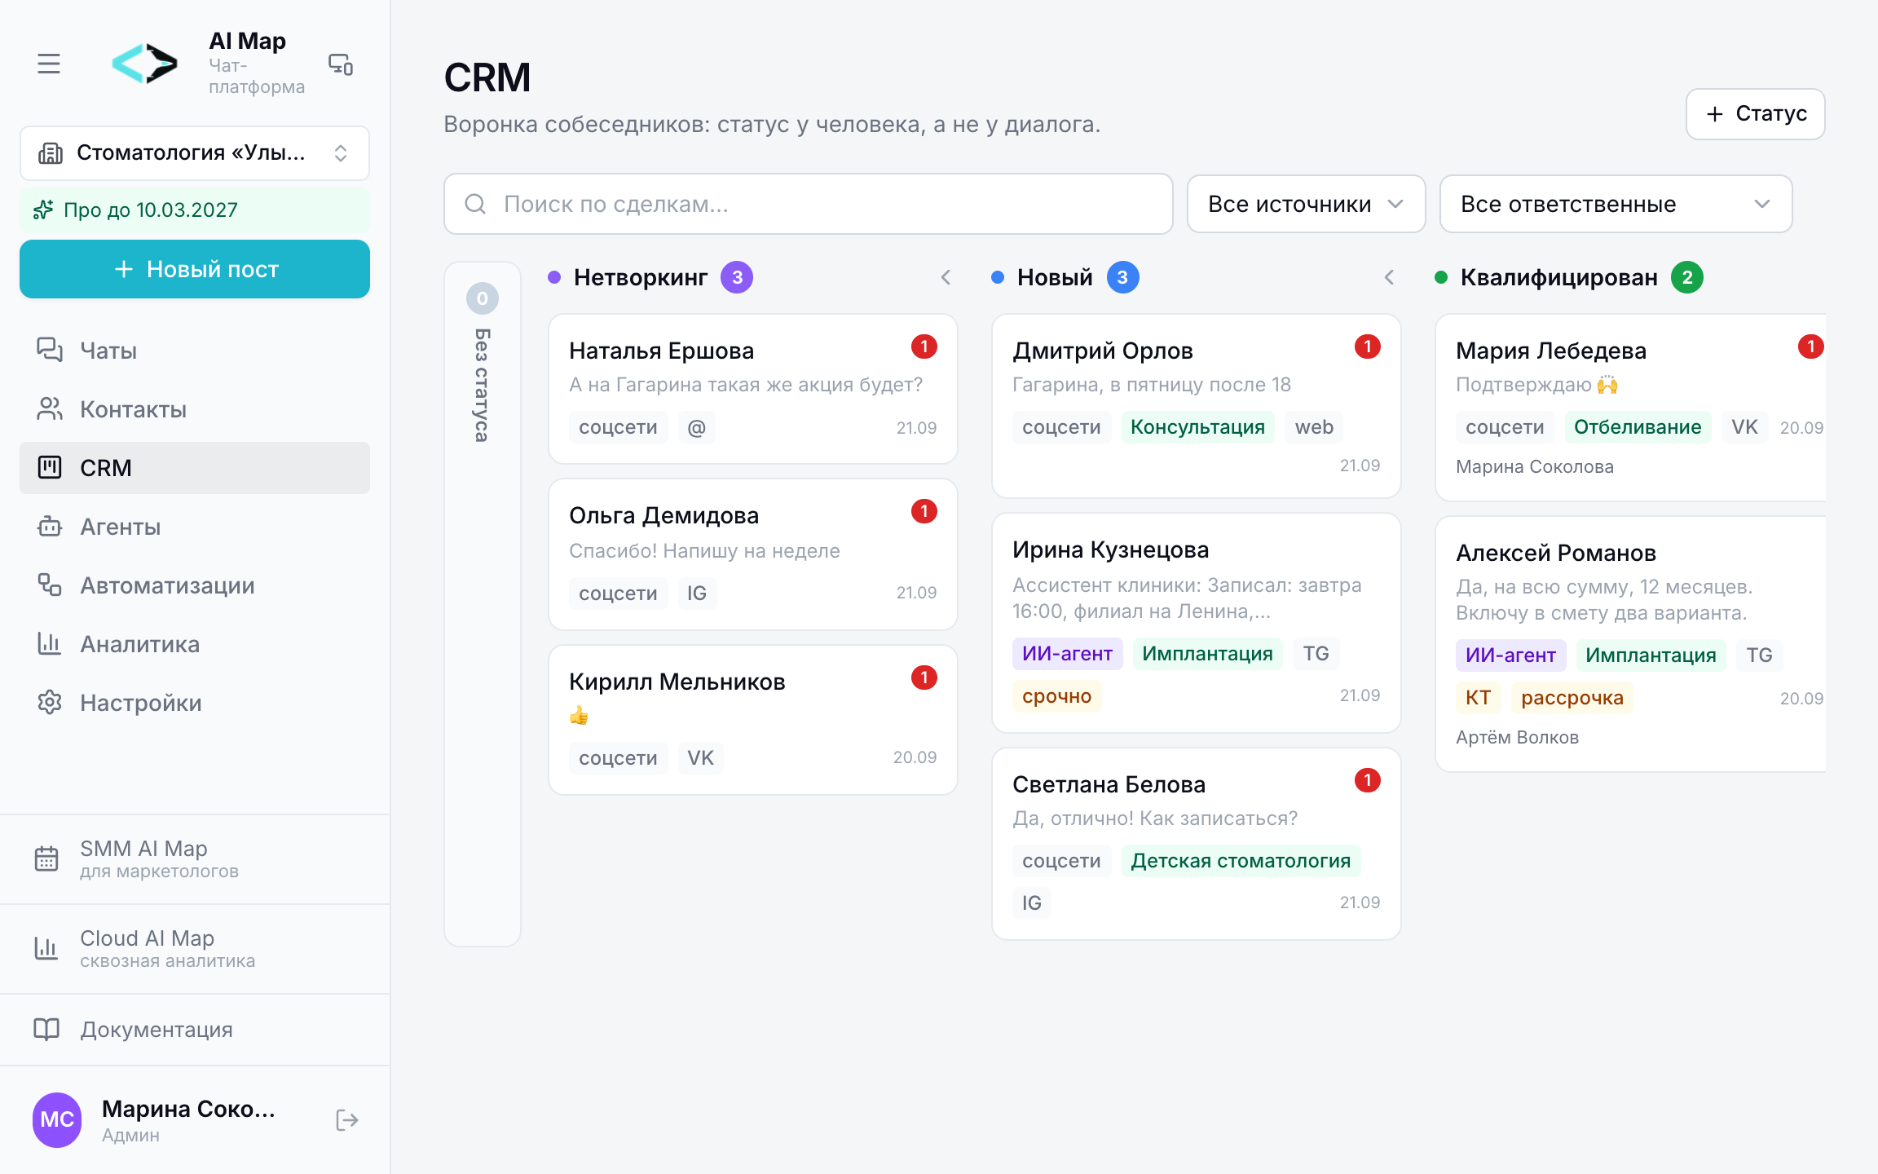The width and height of the screenshot is (1878, 1174).
Task: Click the AI Map logo
Action: [x=144, y=64]
